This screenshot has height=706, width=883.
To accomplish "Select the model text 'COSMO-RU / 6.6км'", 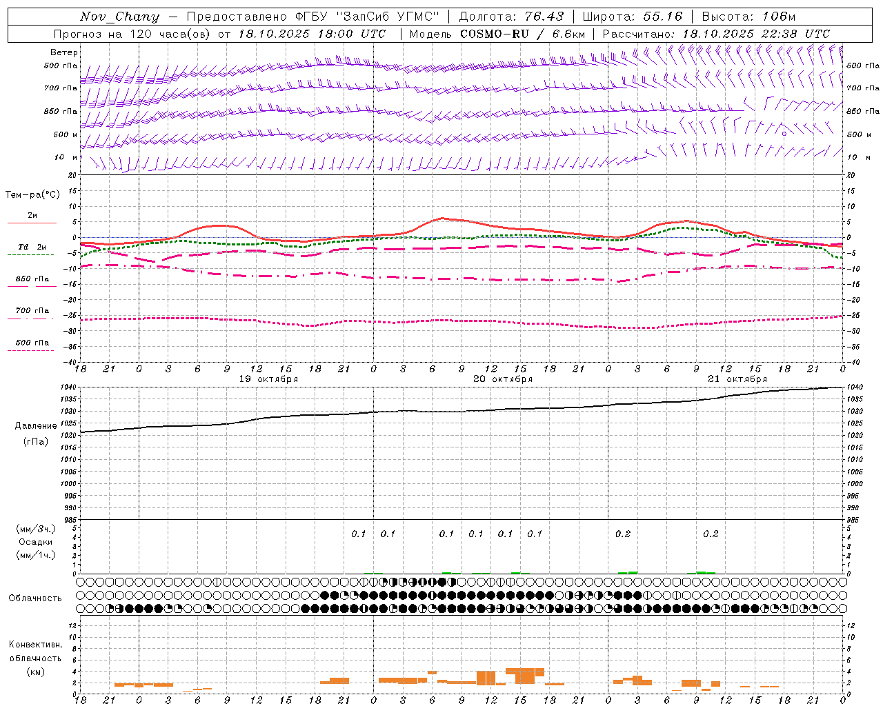I will [523, 34].
